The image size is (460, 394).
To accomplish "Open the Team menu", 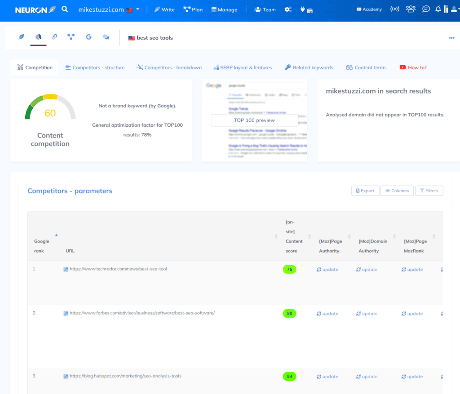I will click(265, 10).
